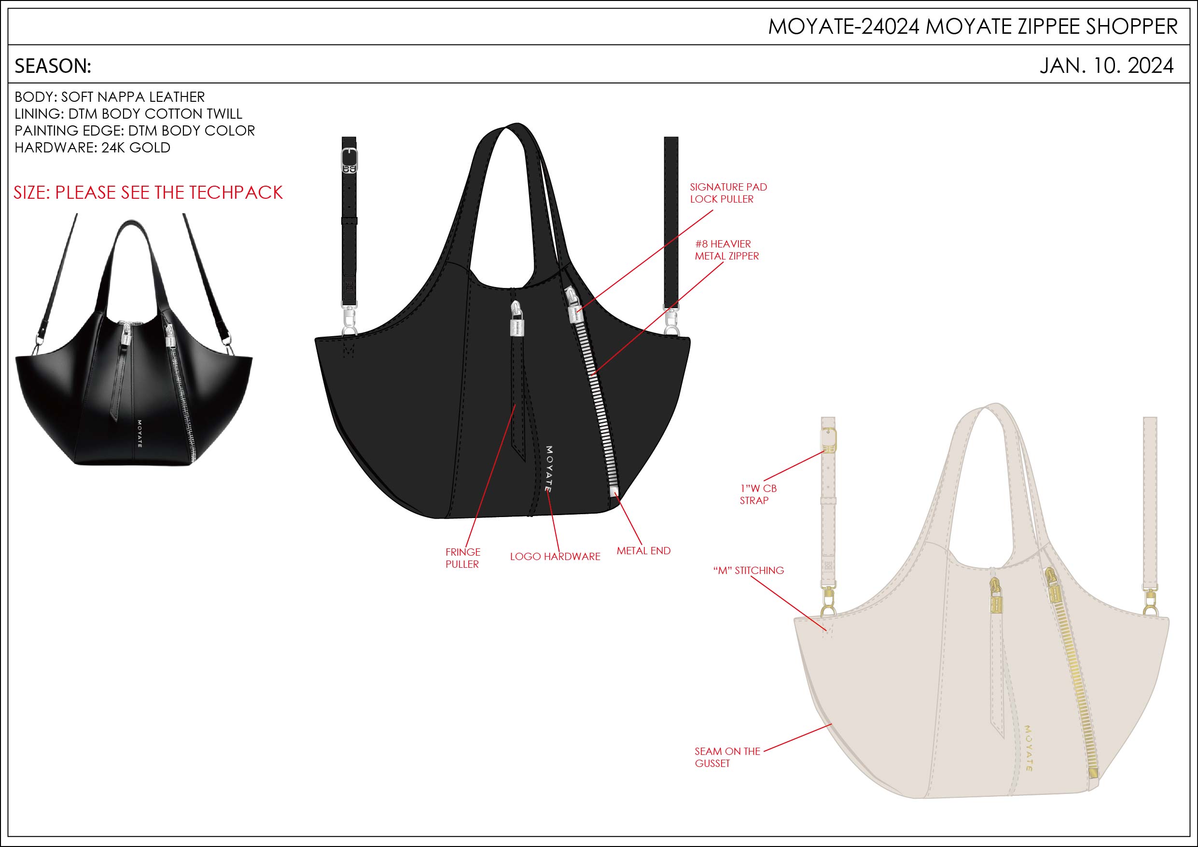This screenshot has width=1198, height=847.
Task: Click the silver diagonal zipper on black sketch
Action: click(600, 404)
